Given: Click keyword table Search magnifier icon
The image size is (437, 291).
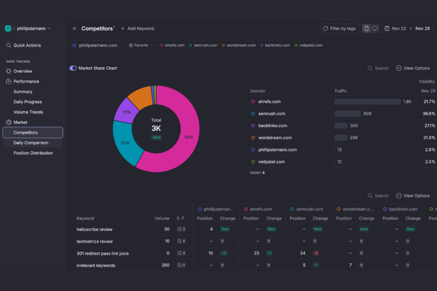Looking at the screenshot, I should (370, 196).
